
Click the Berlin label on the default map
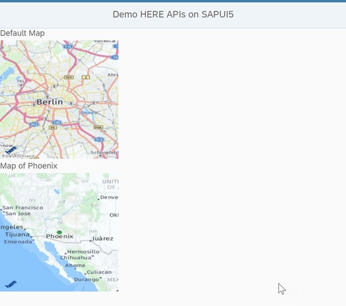50,102
